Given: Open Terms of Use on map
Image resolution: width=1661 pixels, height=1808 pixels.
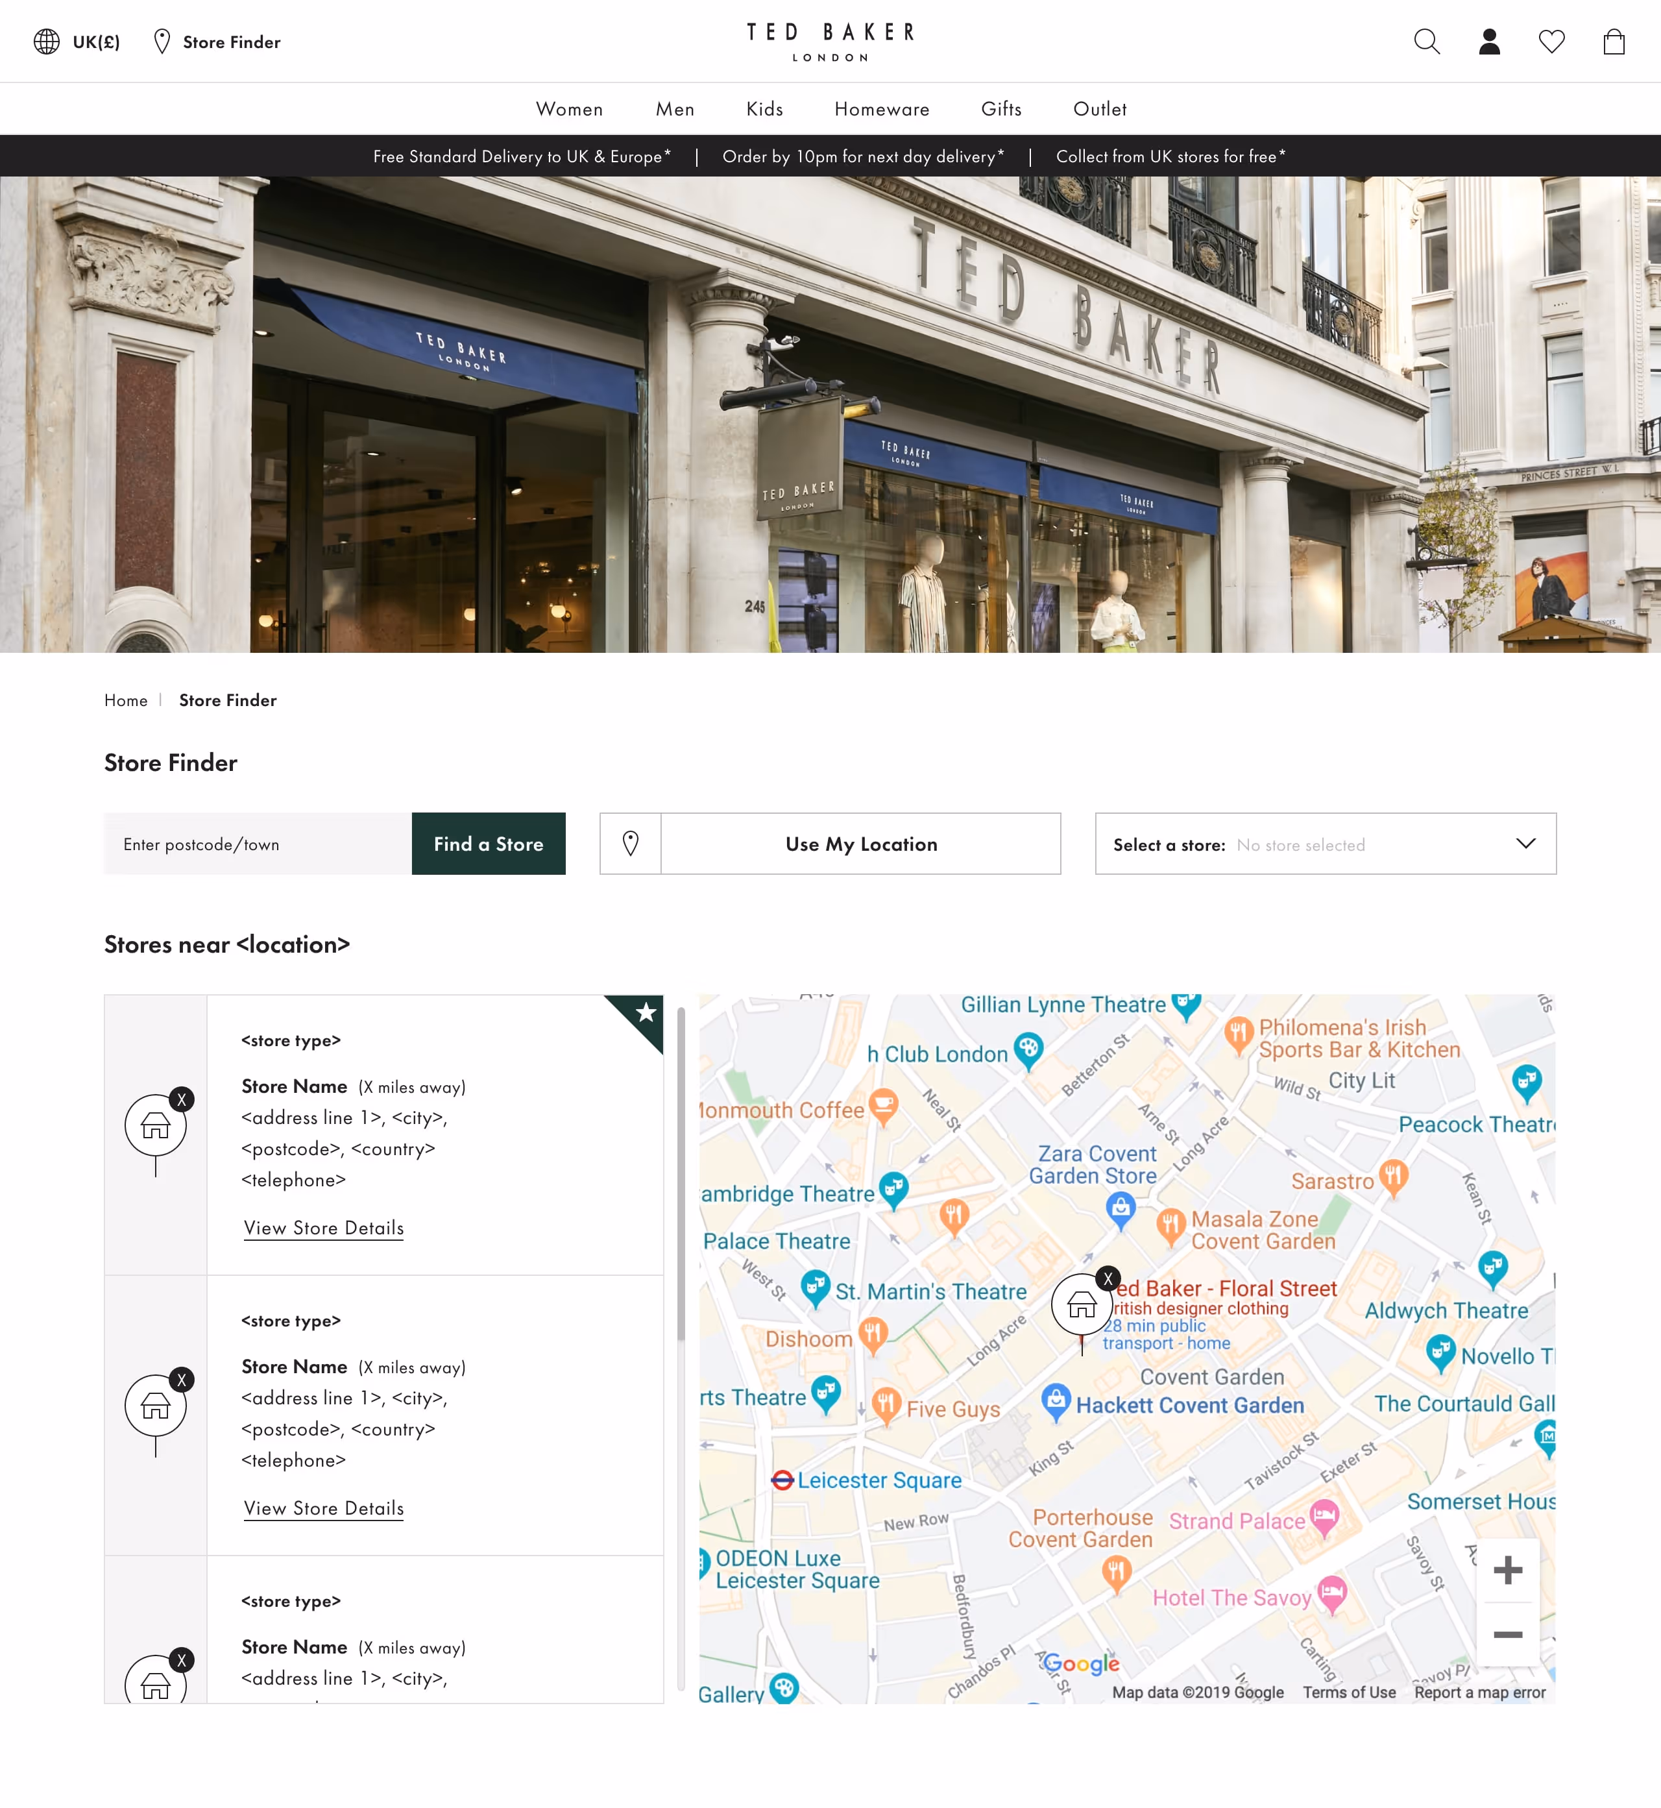Looking at the screenshot, I should coord(1349,1692).
